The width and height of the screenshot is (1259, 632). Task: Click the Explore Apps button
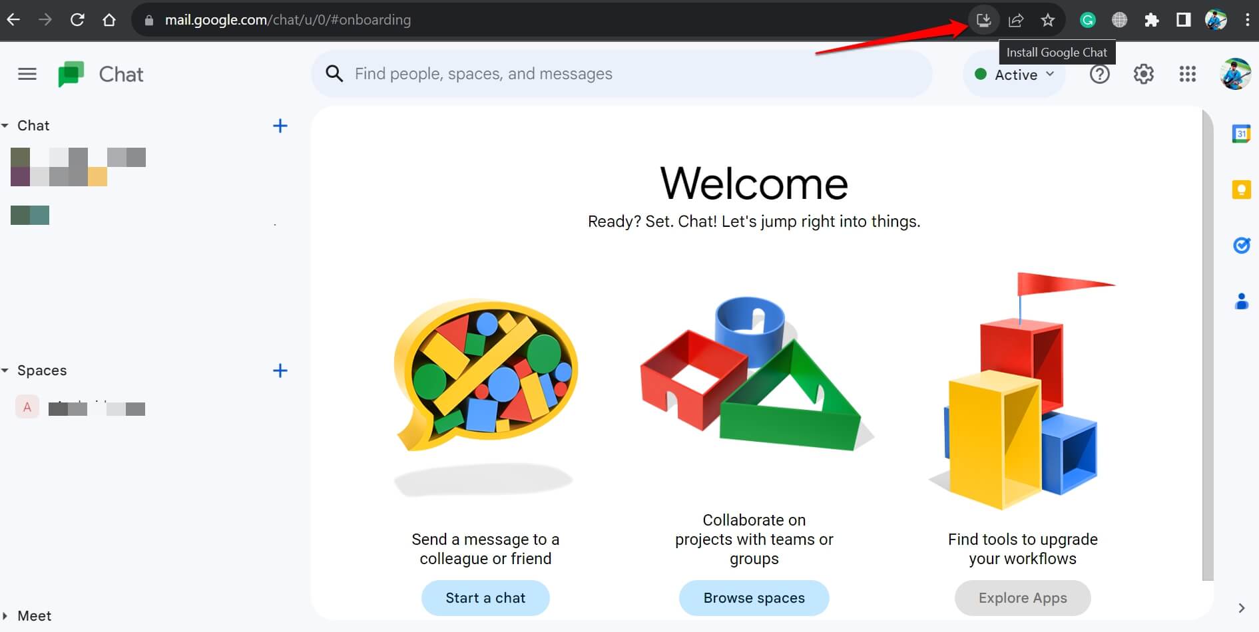(x=1023, y=598)
